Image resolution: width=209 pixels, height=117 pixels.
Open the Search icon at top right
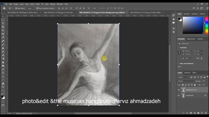[198, 8]
